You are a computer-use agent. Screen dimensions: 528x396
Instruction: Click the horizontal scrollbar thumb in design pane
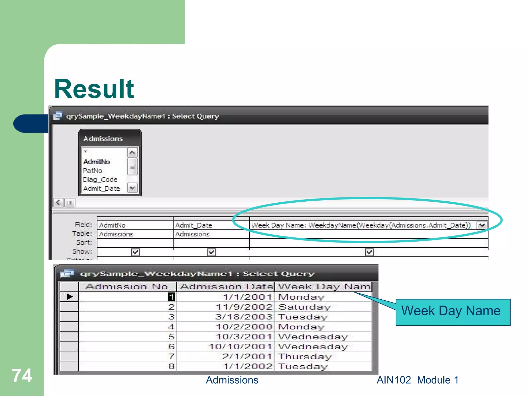[70, 203]
